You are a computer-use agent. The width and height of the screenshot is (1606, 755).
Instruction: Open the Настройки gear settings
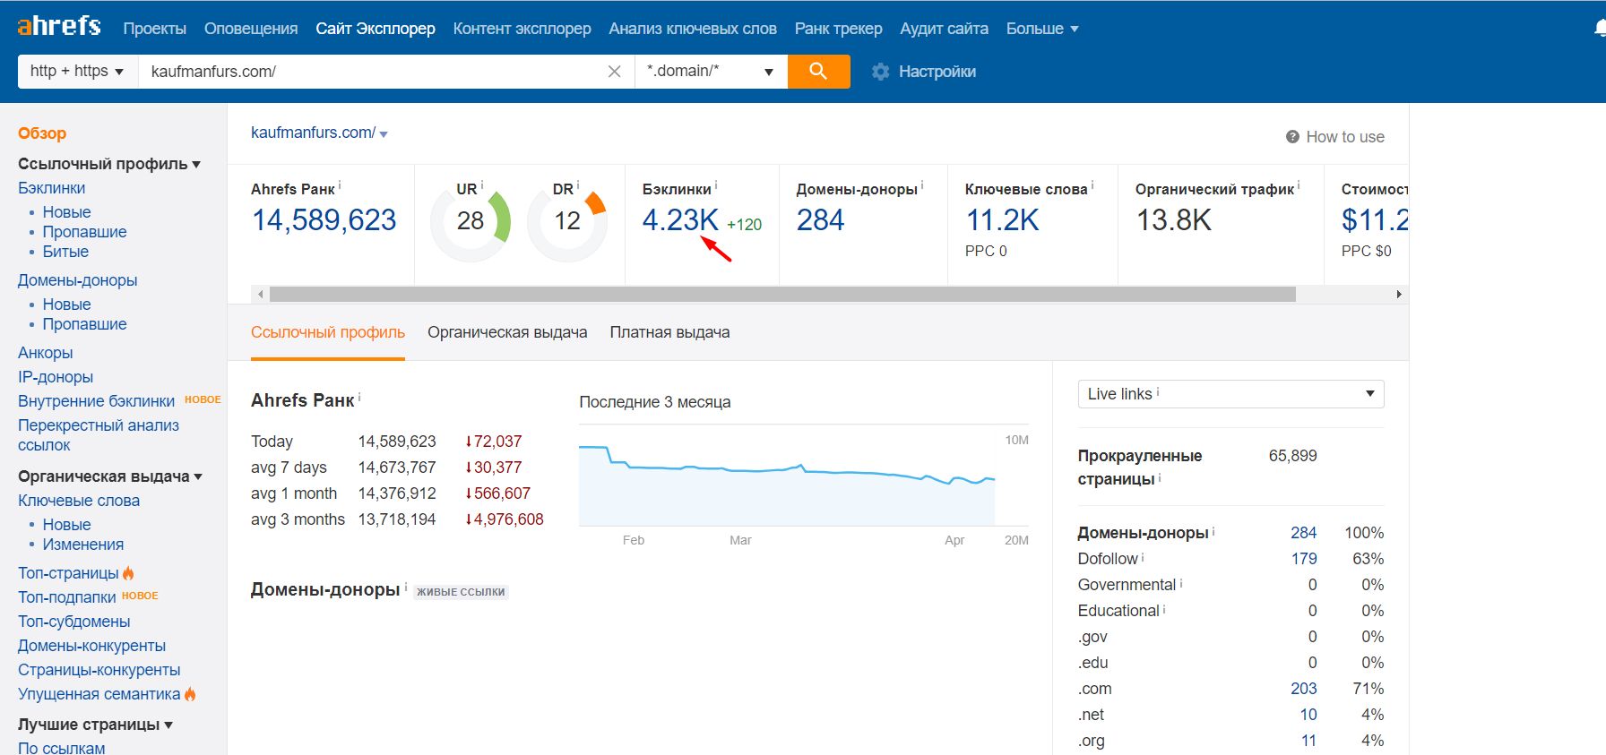coord(924,71)
